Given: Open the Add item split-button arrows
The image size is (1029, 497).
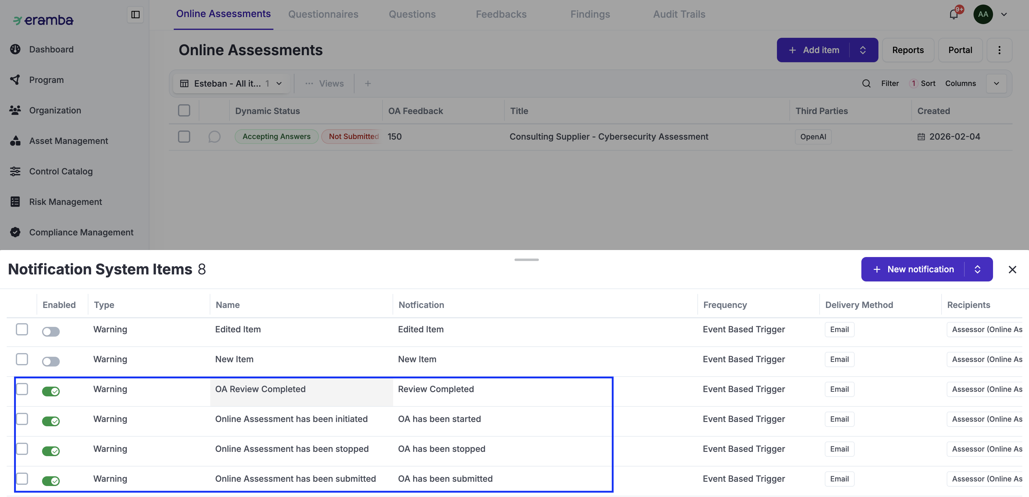Looking at the screenshot, I should pyautogui.click(x=863, y=50).
